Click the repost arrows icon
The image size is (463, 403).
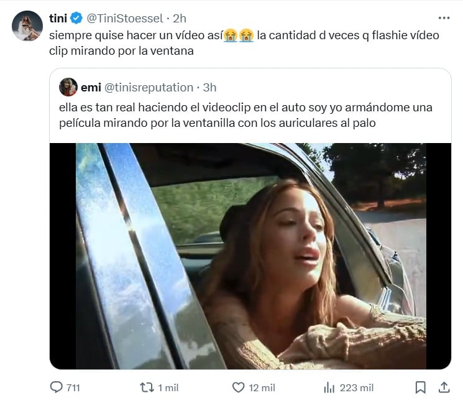(147, 387)
